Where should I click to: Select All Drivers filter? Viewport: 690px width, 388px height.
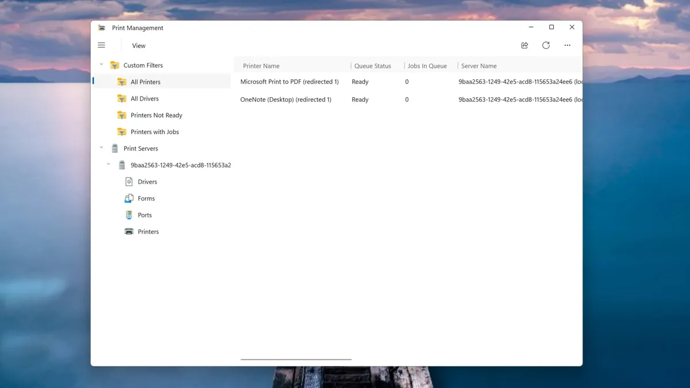click(145, 99)
